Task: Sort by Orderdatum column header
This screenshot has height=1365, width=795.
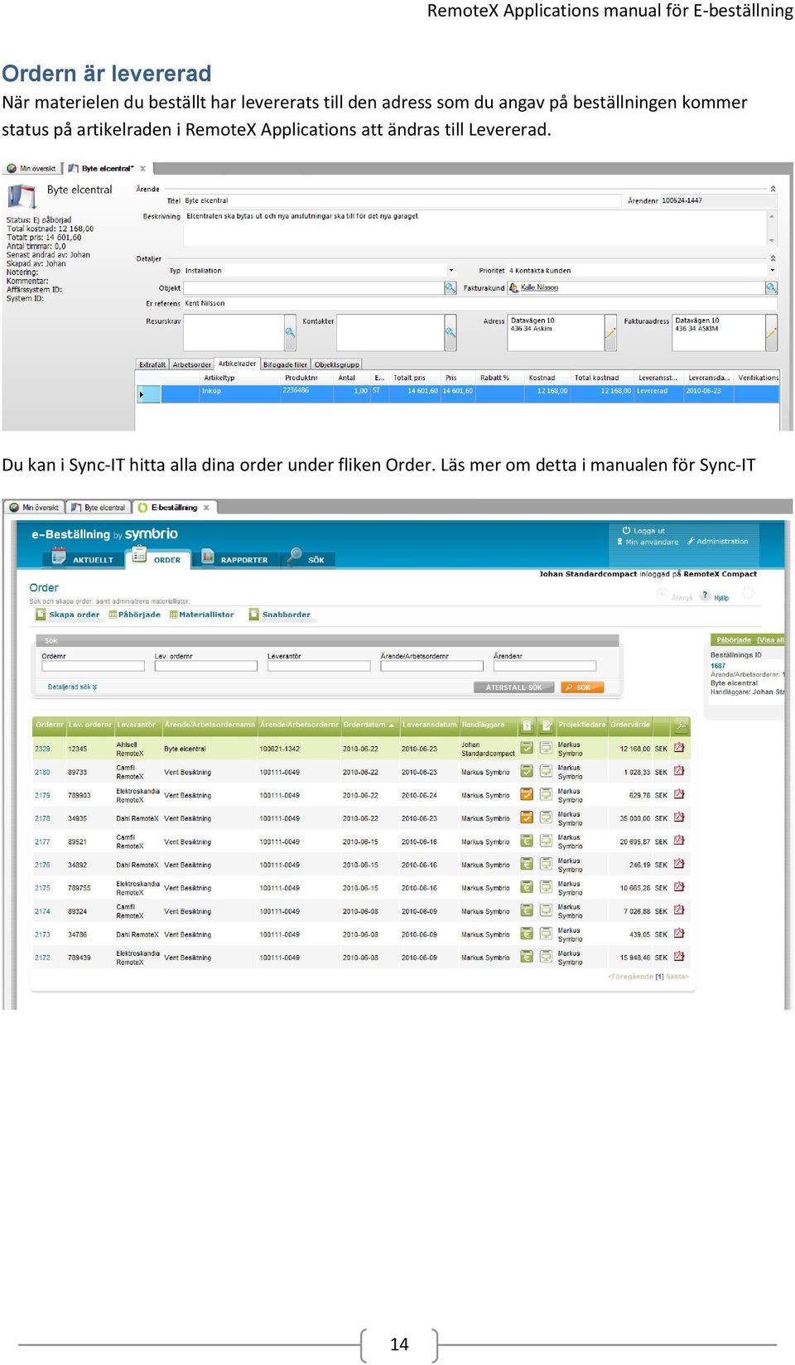Action: point(369,725)
